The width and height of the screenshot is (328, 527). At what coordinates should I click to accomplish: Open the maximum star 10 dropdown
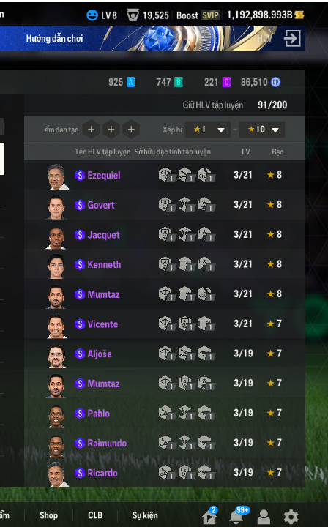click(x=262, y=130)
